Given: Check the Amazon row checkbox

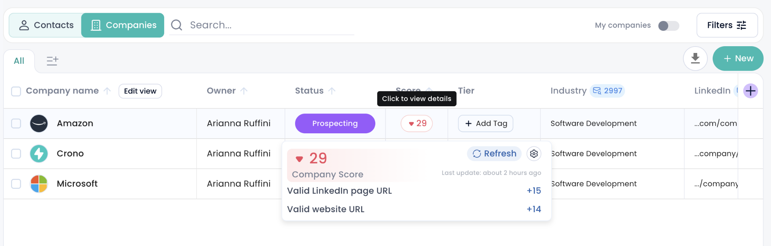Looking at the screenshot, I should coord(16,124).
